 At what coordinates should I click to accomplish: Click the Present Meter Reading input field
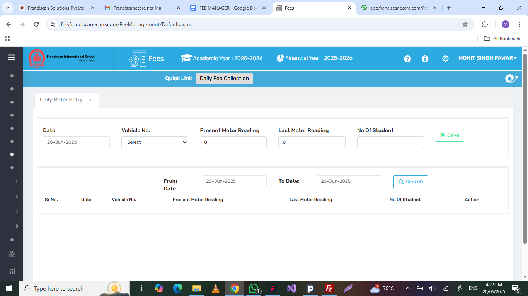[233, 142]
